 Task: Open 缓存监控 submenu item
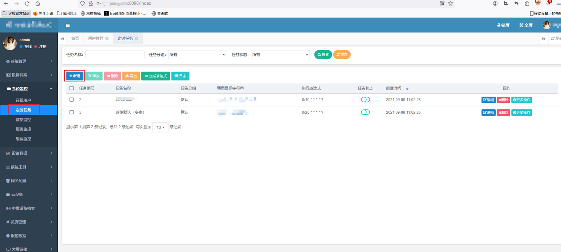coord(23,139)
